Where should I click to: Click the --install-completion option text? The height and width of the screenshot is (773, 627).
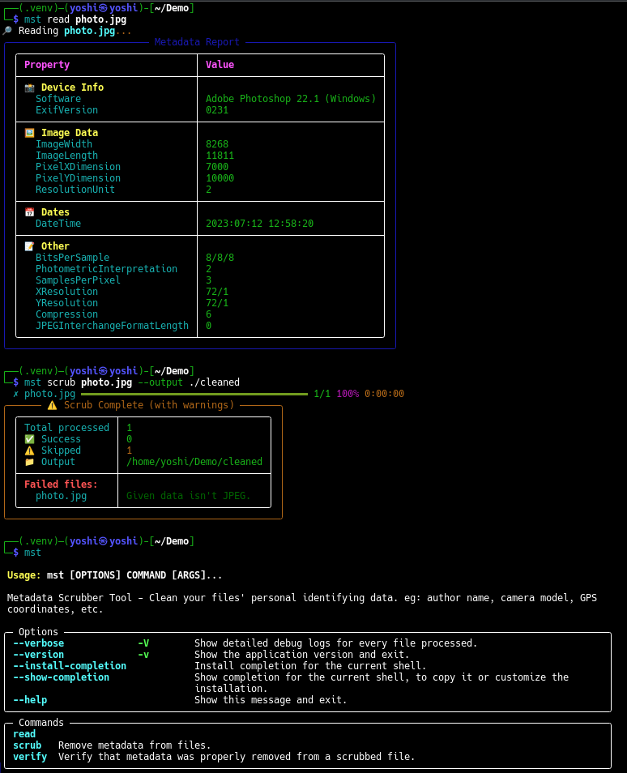[70, 666]
